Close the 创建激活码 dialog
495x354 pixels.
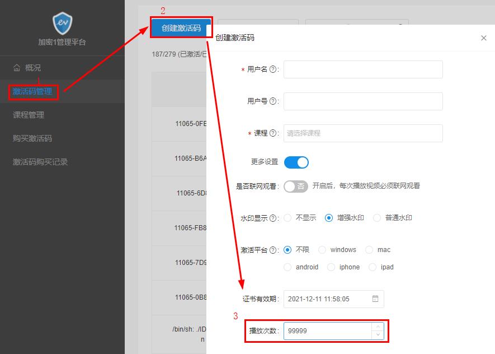coord(484,38)
